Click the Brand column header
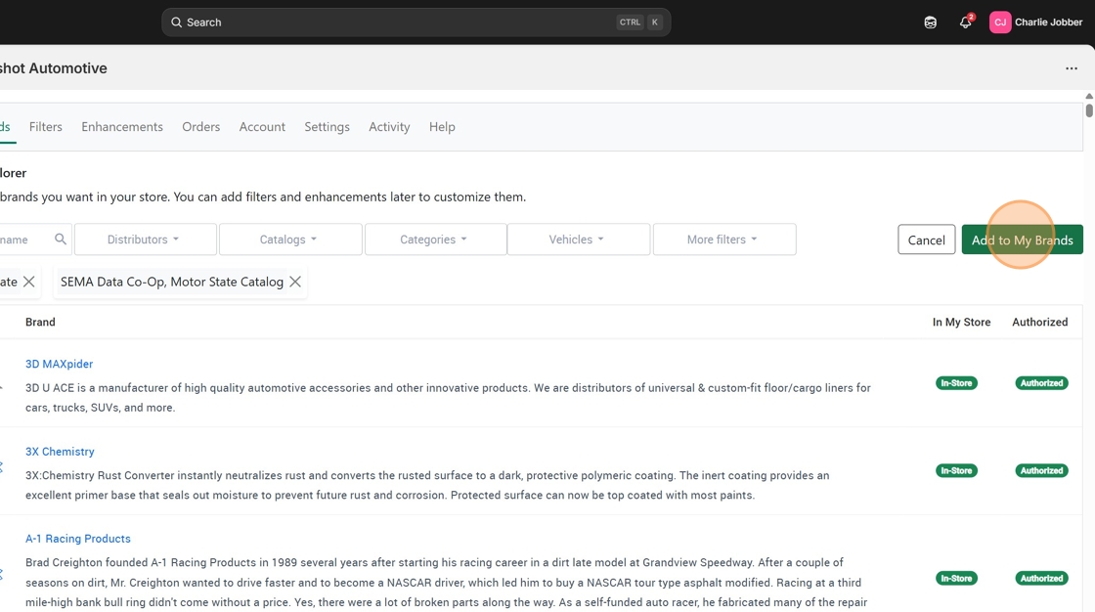 point(40,322)
